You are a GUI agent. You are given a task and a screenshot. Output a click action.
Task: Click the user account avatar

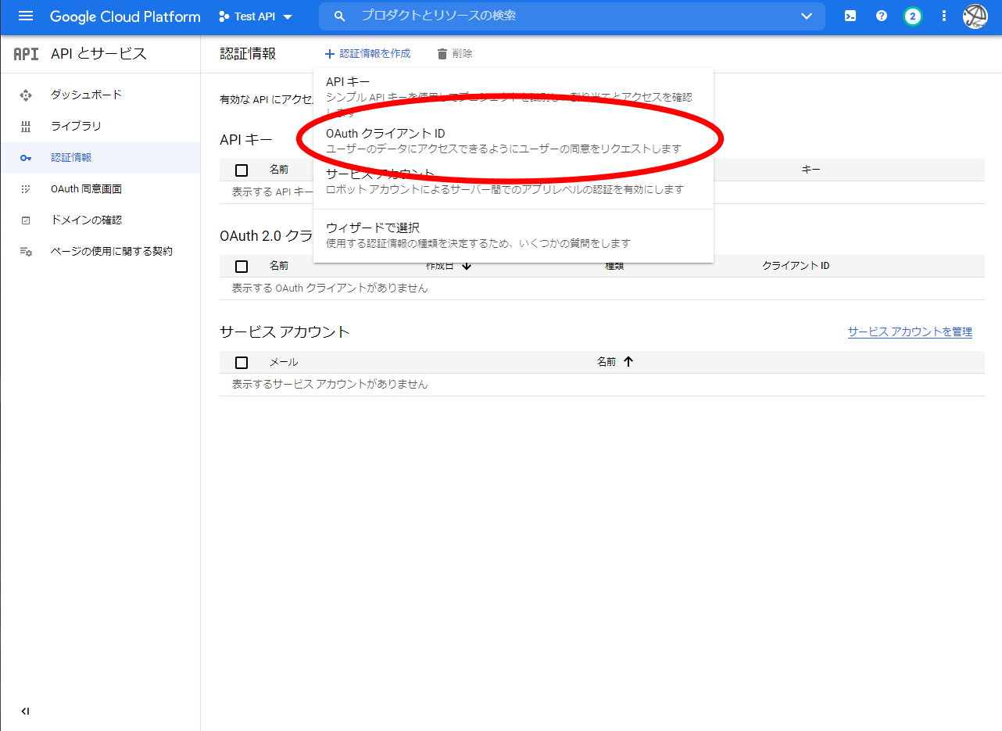975,16
